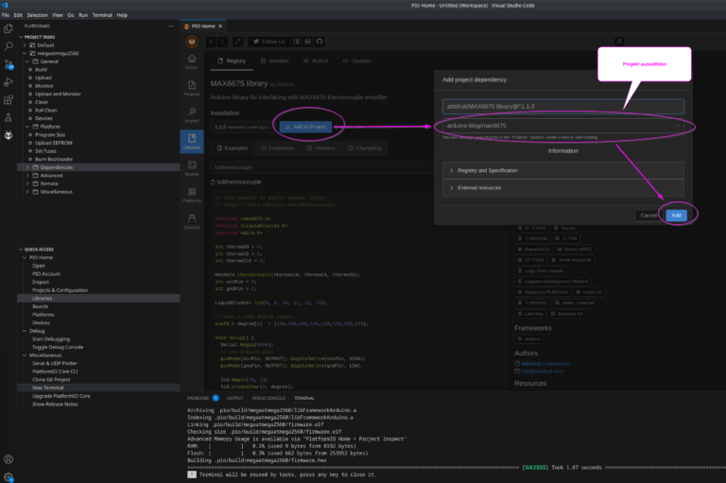Switch to the Changelog tab

365,148
